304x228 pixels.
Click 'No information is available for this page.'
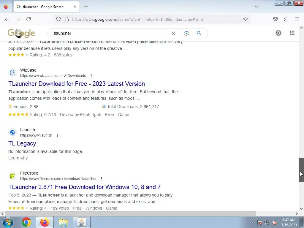coord(45,151)
